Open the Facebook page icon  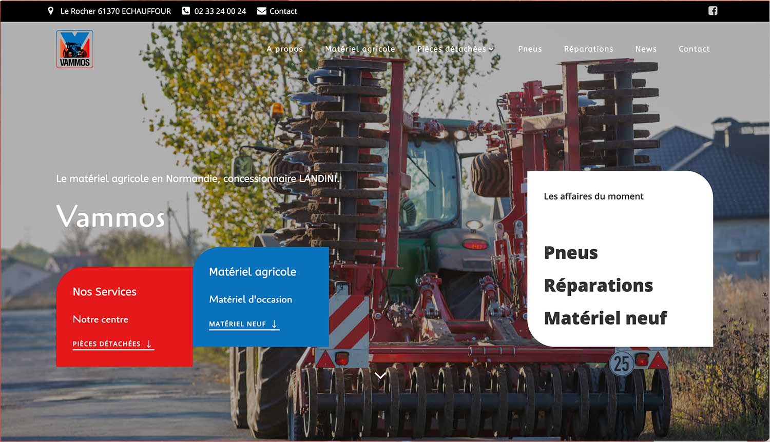pyautogui.click(x=713, y=11)
